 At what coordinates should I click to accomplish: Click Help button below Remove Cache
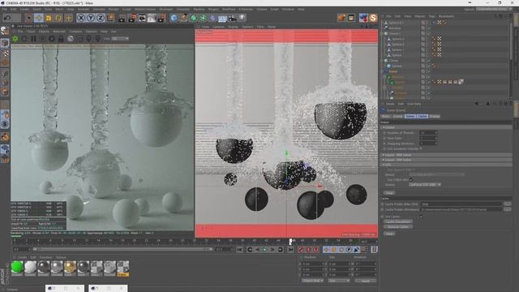[x=389, y=234]
